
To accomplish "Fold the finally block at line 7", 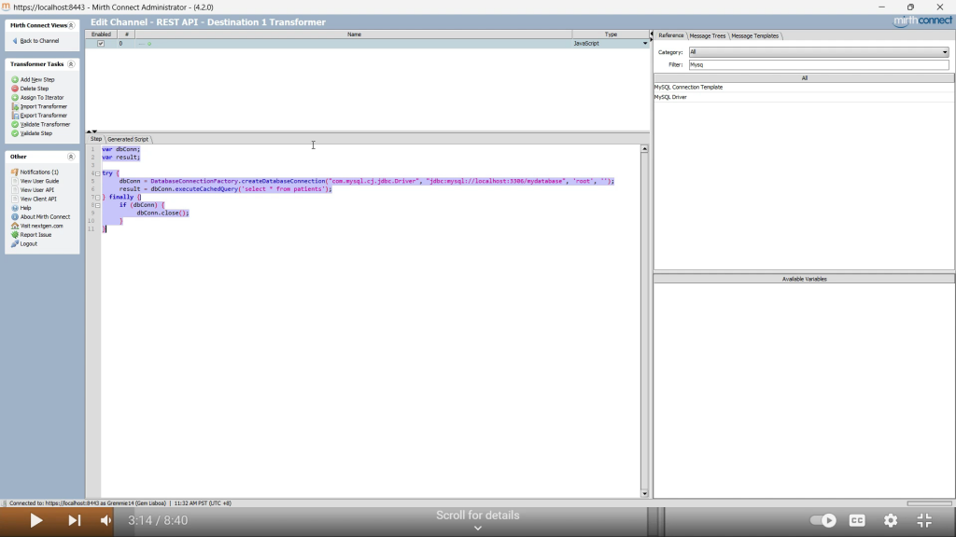I will (97, 198).
